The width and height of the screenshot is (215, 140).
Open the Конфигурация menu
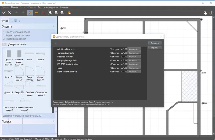coord(51,8)
